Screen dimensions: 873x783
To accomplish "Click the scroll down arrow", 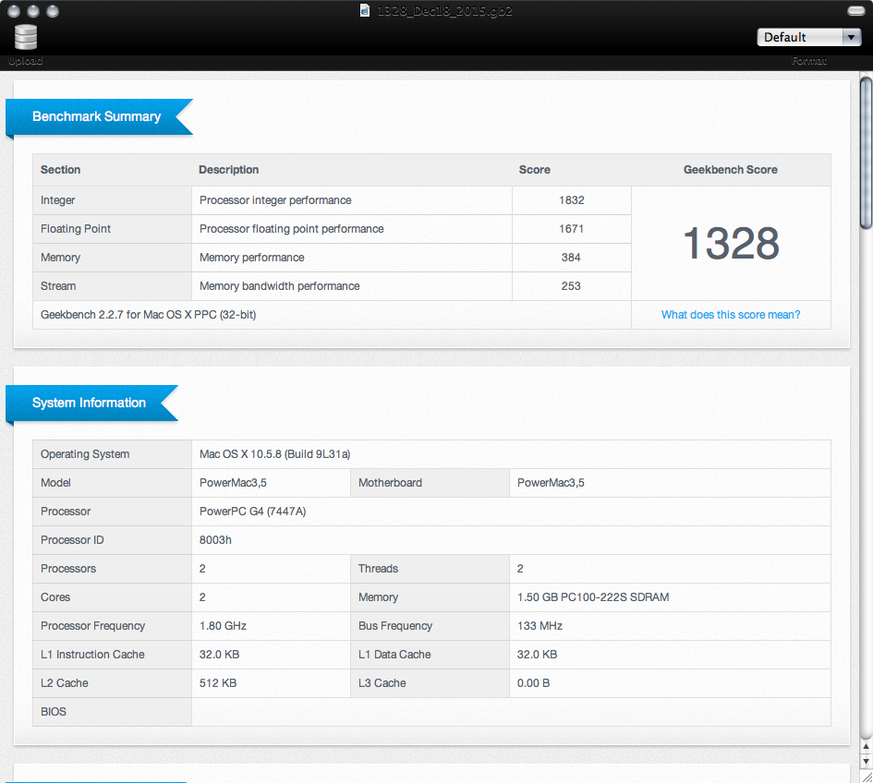I will click(x=866, y=761).
